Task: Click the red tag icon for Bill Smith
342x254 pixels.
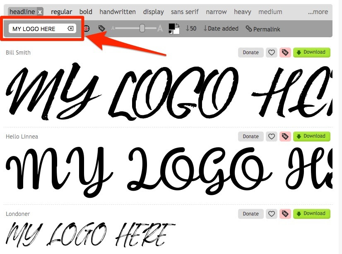Action: tap(284, 53)
